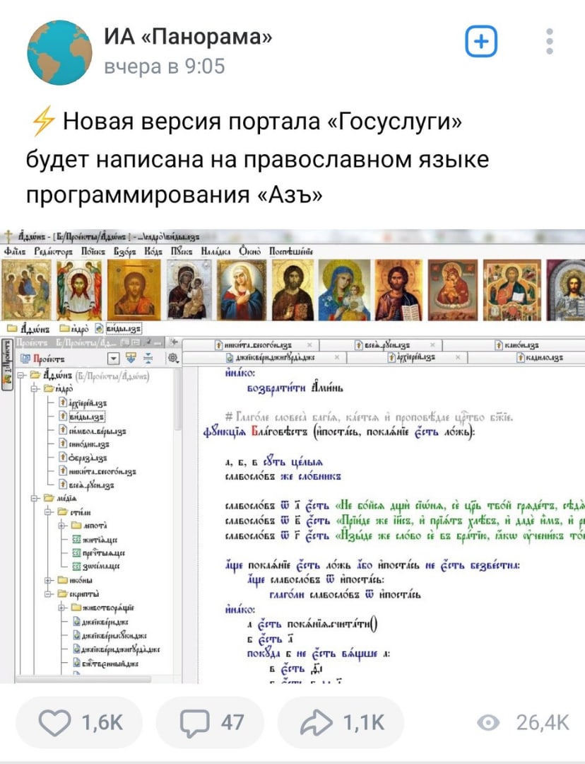Collapse the ядро folder in the tree
This screenshot has height=764, width=585.
(35, 389)
